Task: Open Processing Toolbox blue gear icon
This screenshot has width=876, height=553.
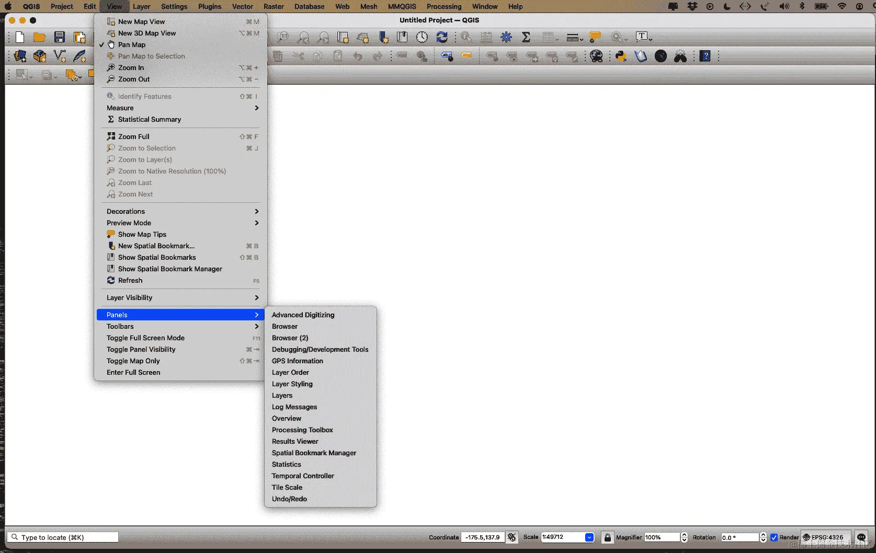Action: tap(506, 37)
